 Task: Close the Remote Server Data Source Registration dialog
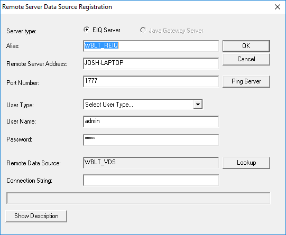point(278,7)
